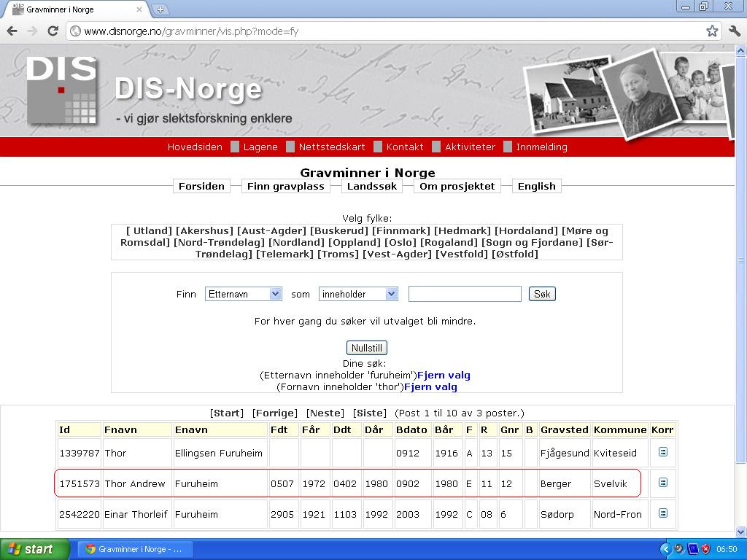The width and height of the screenshot is (747, 560).
Task: Open the Lagene menu item
Action: tap(260, 147)
